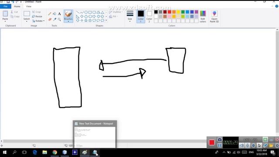The image size is (279, 157).
Task: Open Paint Help question mark icon
Action: pyautogui.click(x=277, y=6)
